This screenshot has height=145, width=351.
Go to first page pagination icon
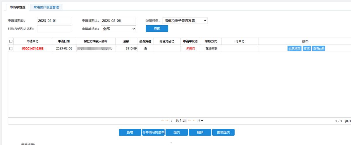163,120
